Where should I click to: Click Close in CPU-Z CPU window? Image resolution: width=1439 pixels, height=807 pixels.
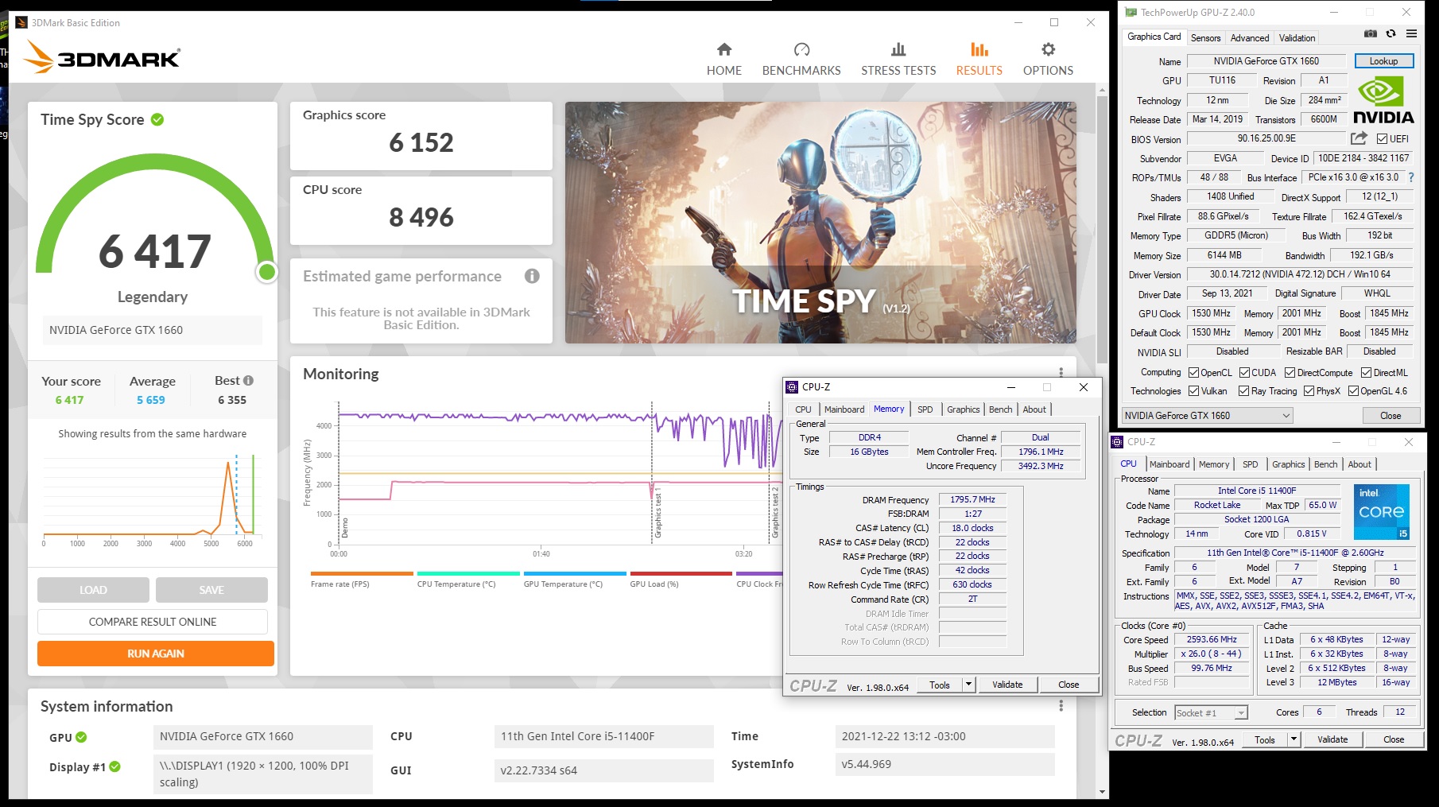[1393, 739]
